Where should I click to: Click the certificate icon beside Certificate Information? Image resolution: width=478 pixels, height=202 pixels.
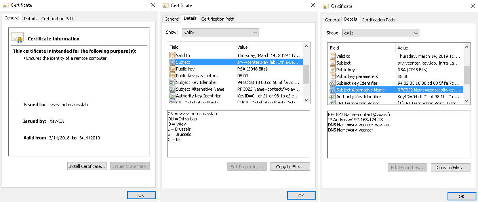(17, 38)
